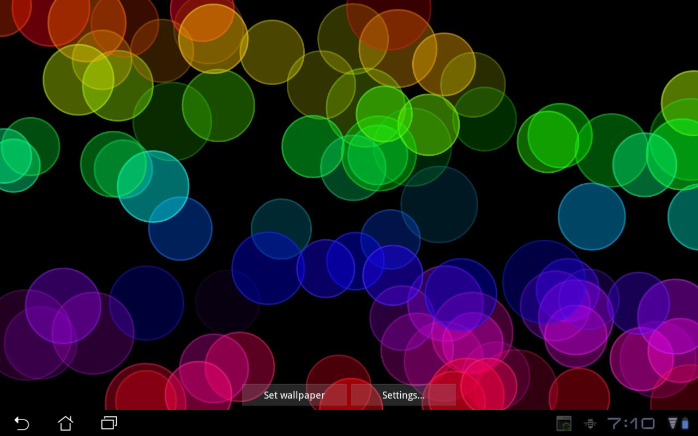This screenshot has width=698, height=436.
Task: Tap the battery indicator icon
Action: coord(686,423)
